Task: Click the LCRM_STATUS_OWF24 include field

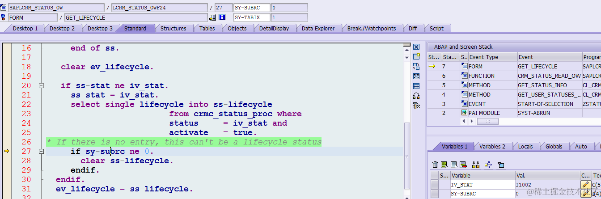Action: pos(159,8)
